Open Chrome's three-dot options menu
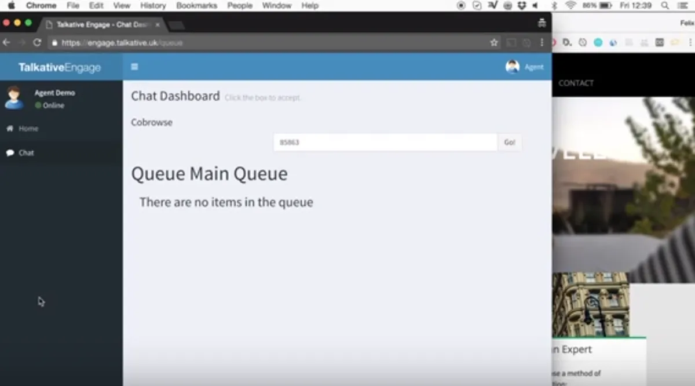 [542, 42]
